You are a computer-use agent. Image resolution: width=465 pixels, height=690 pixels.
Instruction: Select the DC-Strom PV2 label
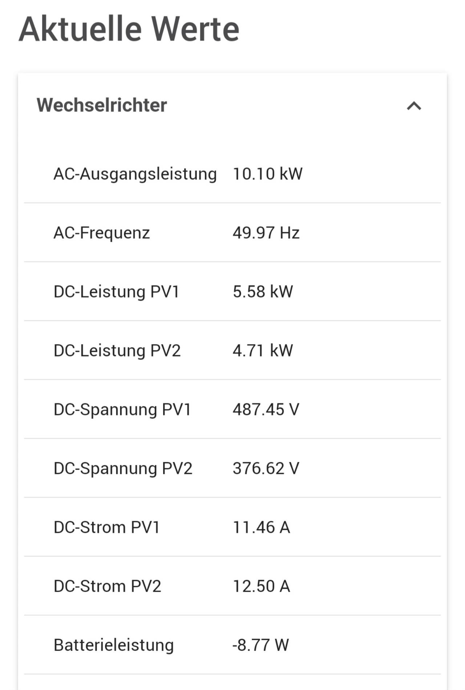click(x=107, y=586)
